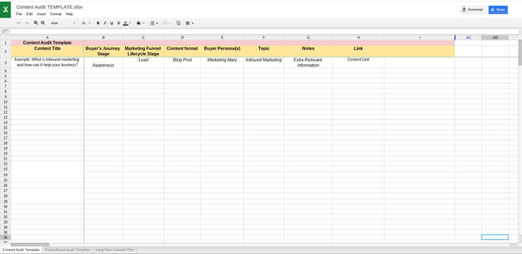
Task: Click the horizontal scroll left arrow
Action: click(x=513, y=245)
